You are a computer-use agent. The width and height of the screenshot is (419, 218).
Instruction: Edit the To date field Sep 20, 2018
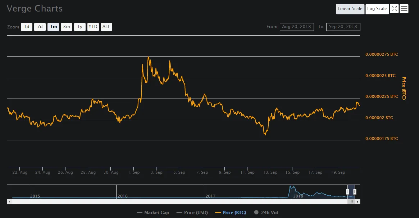tap(343, 27)
